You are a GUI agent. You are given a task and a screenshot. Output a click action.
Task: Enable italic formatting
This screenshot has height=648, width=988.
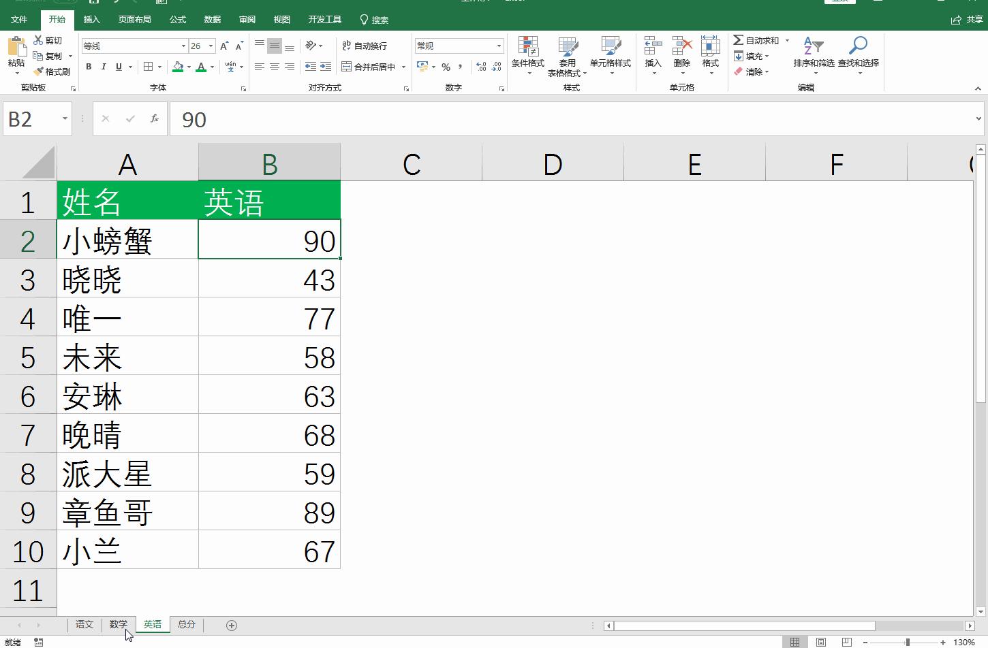104,67
